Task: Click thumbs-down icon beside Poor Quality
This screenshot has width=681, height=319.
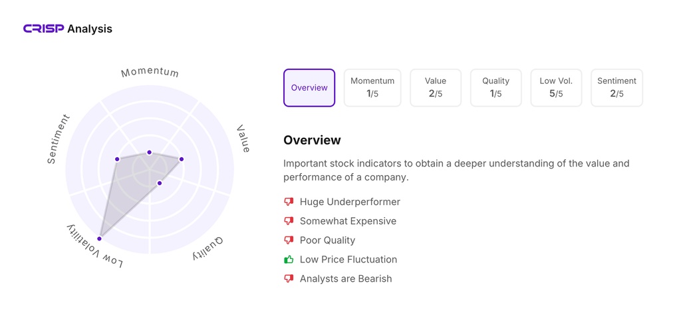Action: tap(289, 240)
